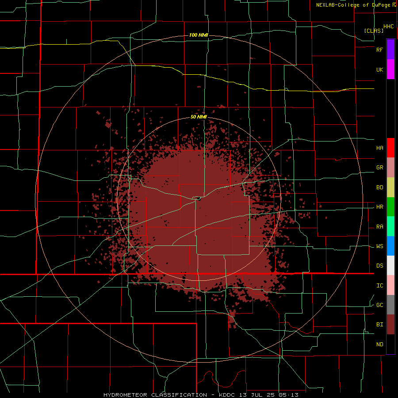This screenshot has width=398, height=398.
Task: Click the radar site marker at map center
Action: [199, 199]
